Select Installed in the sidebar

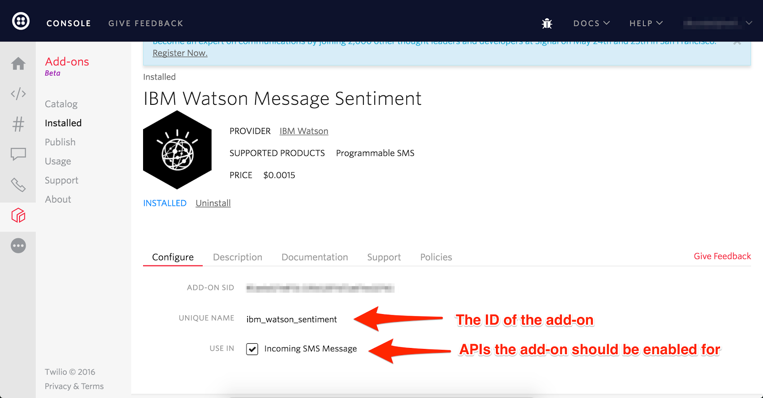click(63, 123)
